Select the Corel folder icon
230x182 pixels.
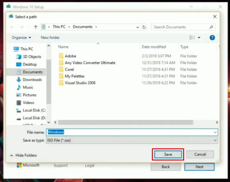click(61, 69)
